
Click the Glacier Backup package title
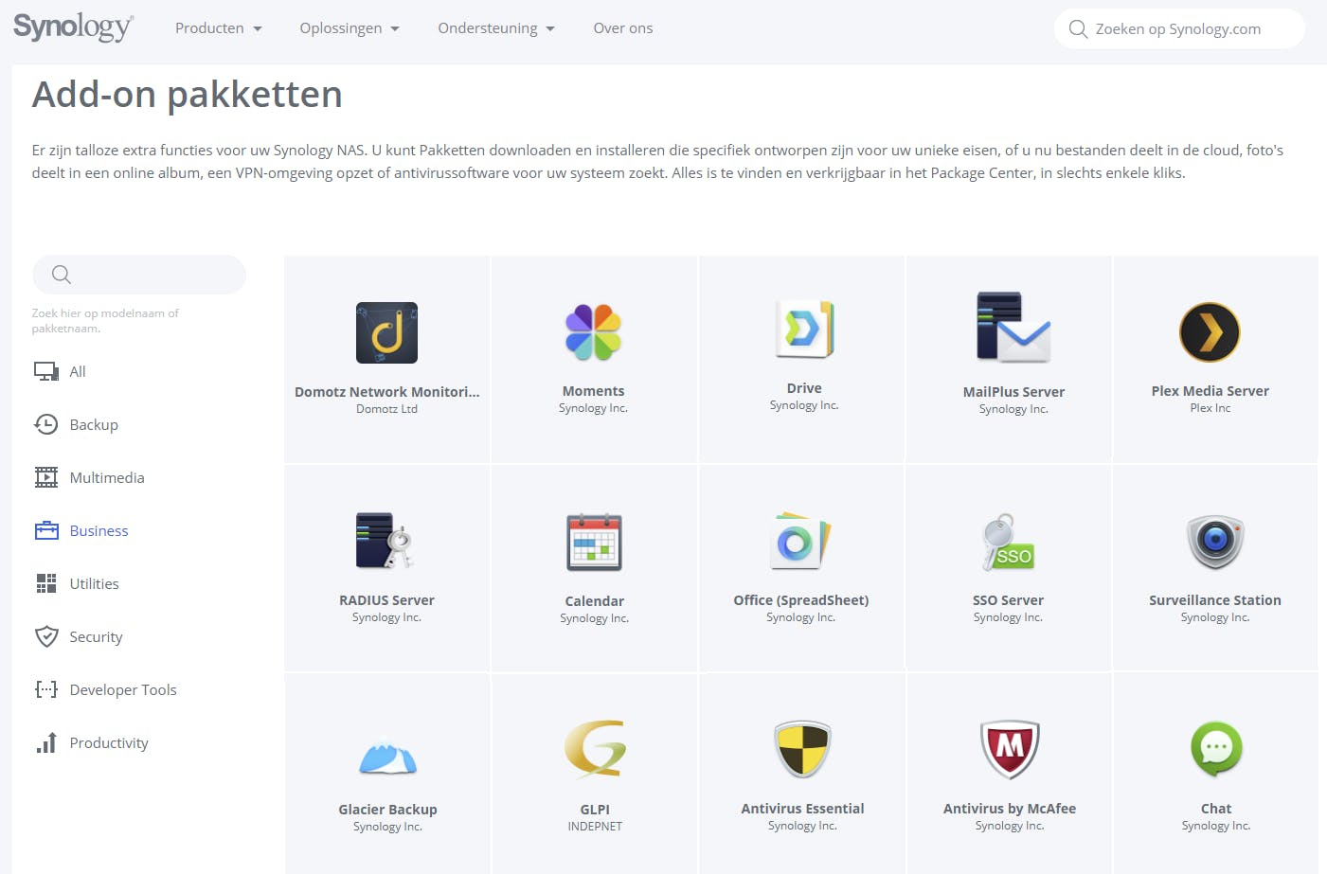(x=387, y=809)
